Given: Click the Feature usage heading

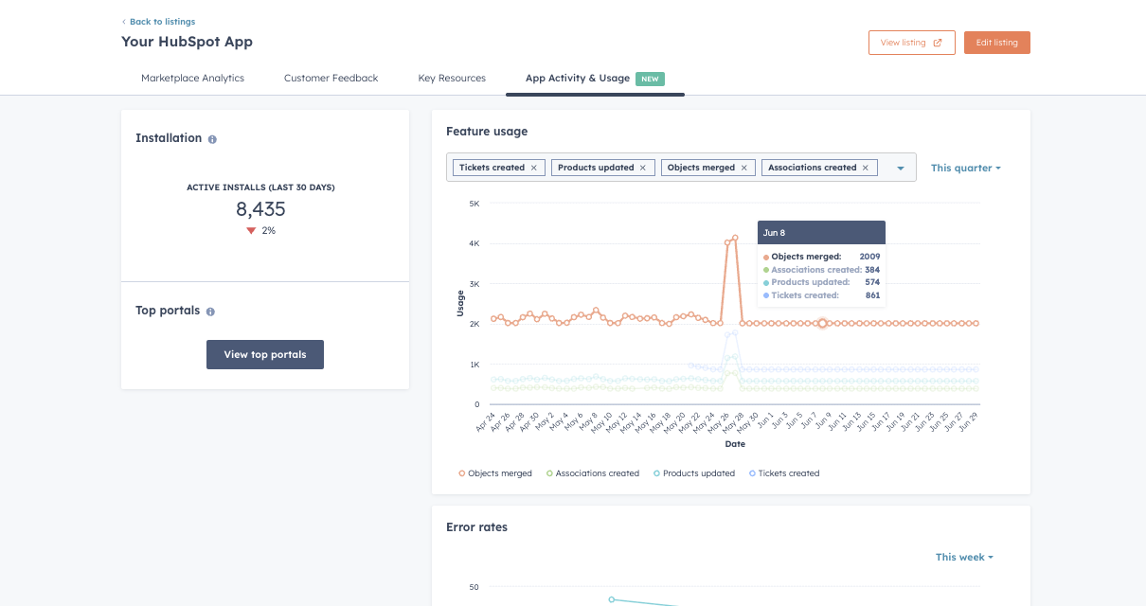Looking at the screenshot, I should [487, 132].
